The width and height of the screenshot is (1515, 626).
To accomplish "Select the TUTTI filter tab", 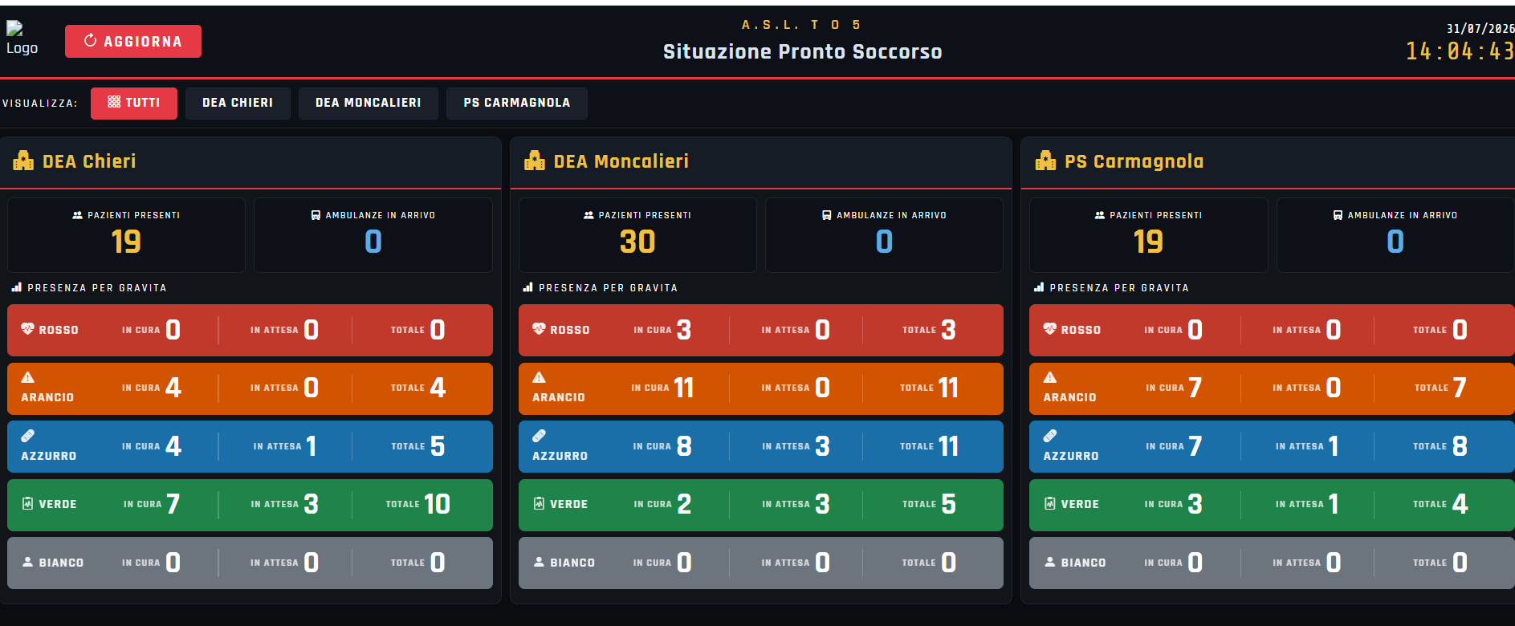I will point(134,103).
